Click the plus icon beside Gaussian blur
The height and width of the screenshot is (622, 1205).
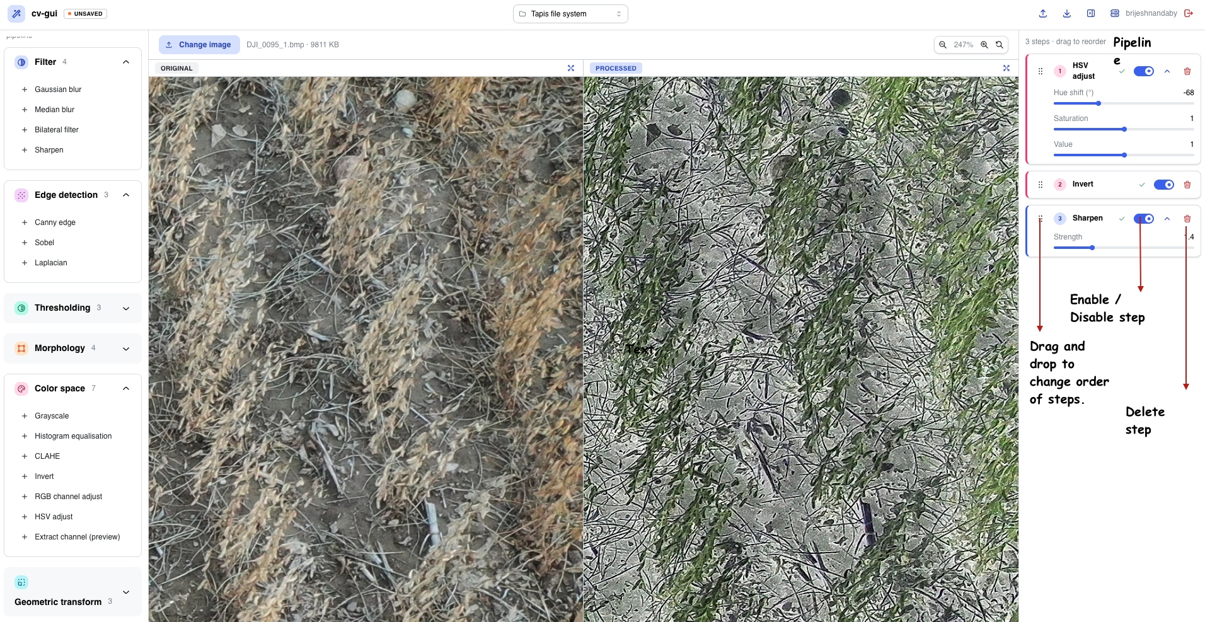point(25,89)
